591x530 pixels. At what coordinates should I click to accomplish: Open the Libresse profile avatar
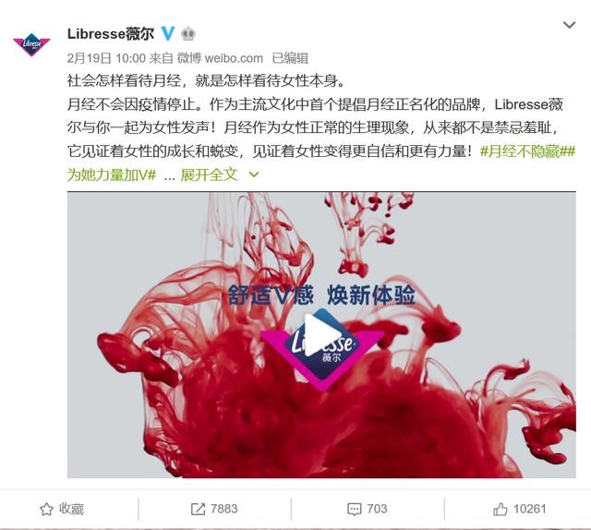(x=31, y=44)
